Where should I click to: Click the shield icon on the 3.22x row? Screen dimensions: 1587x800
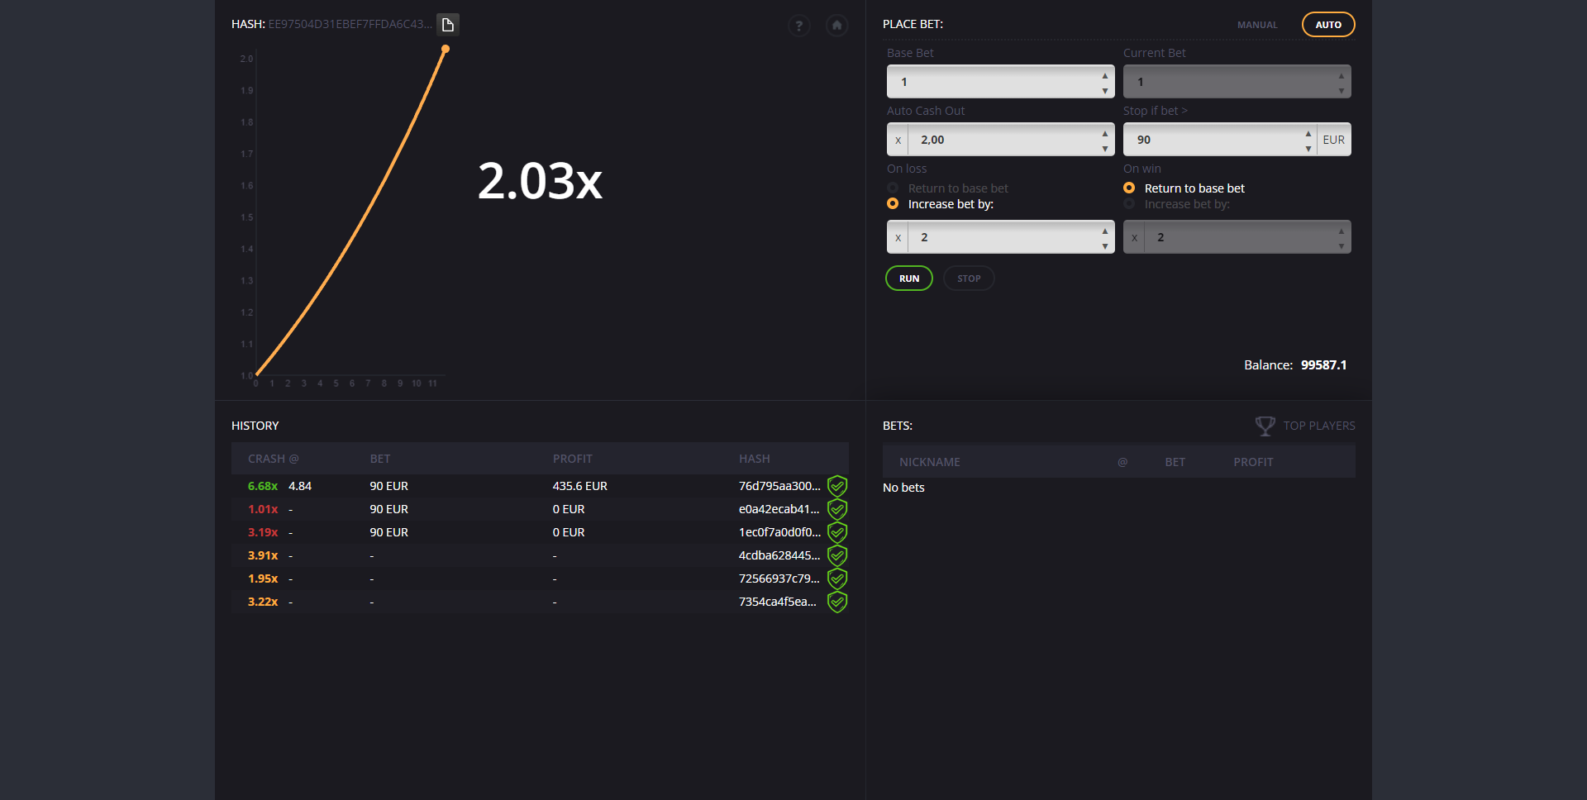click(837, 602)
